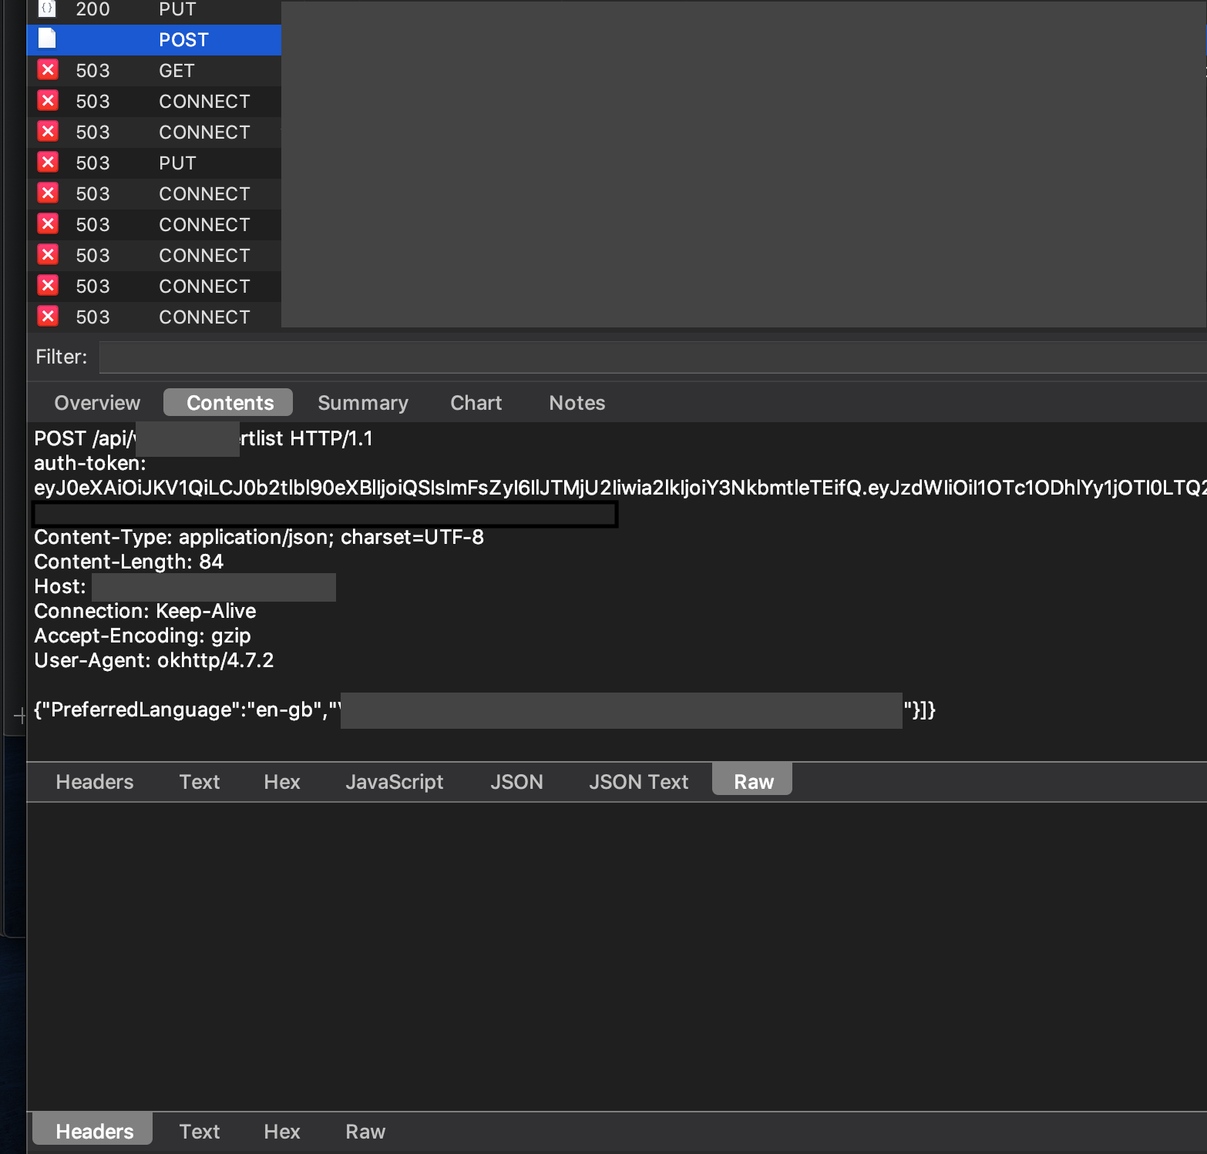Click the 'User-Agent: okhttp/4.7.2' header line

[154, 660]
